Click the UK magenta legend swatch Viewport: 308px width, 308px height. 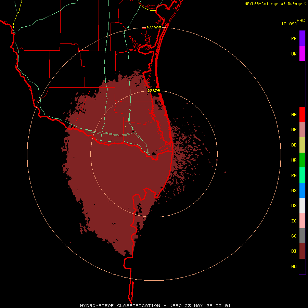pyautogui.click(x=302, y=53)
